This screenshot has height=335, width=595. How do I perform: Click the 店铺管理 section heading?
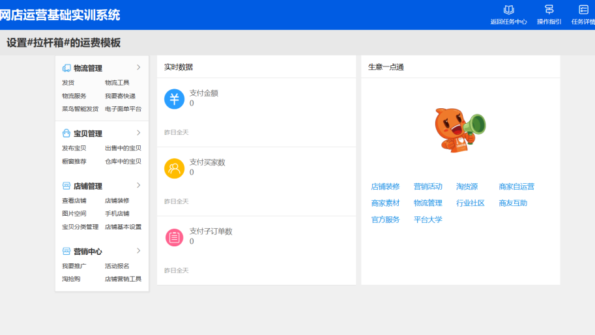coord(88,186)
